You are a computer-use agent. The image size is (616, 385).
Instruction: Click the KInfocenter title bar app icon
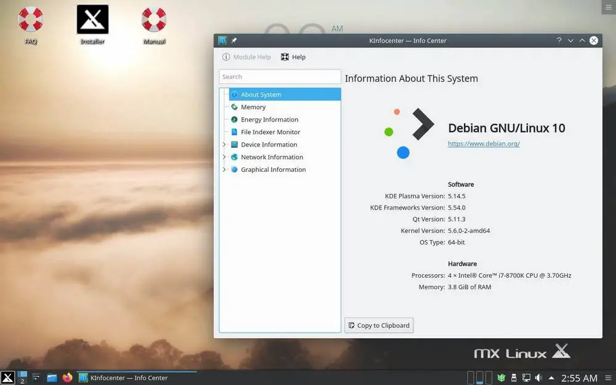pyautogui.click(x=222, y=41)
